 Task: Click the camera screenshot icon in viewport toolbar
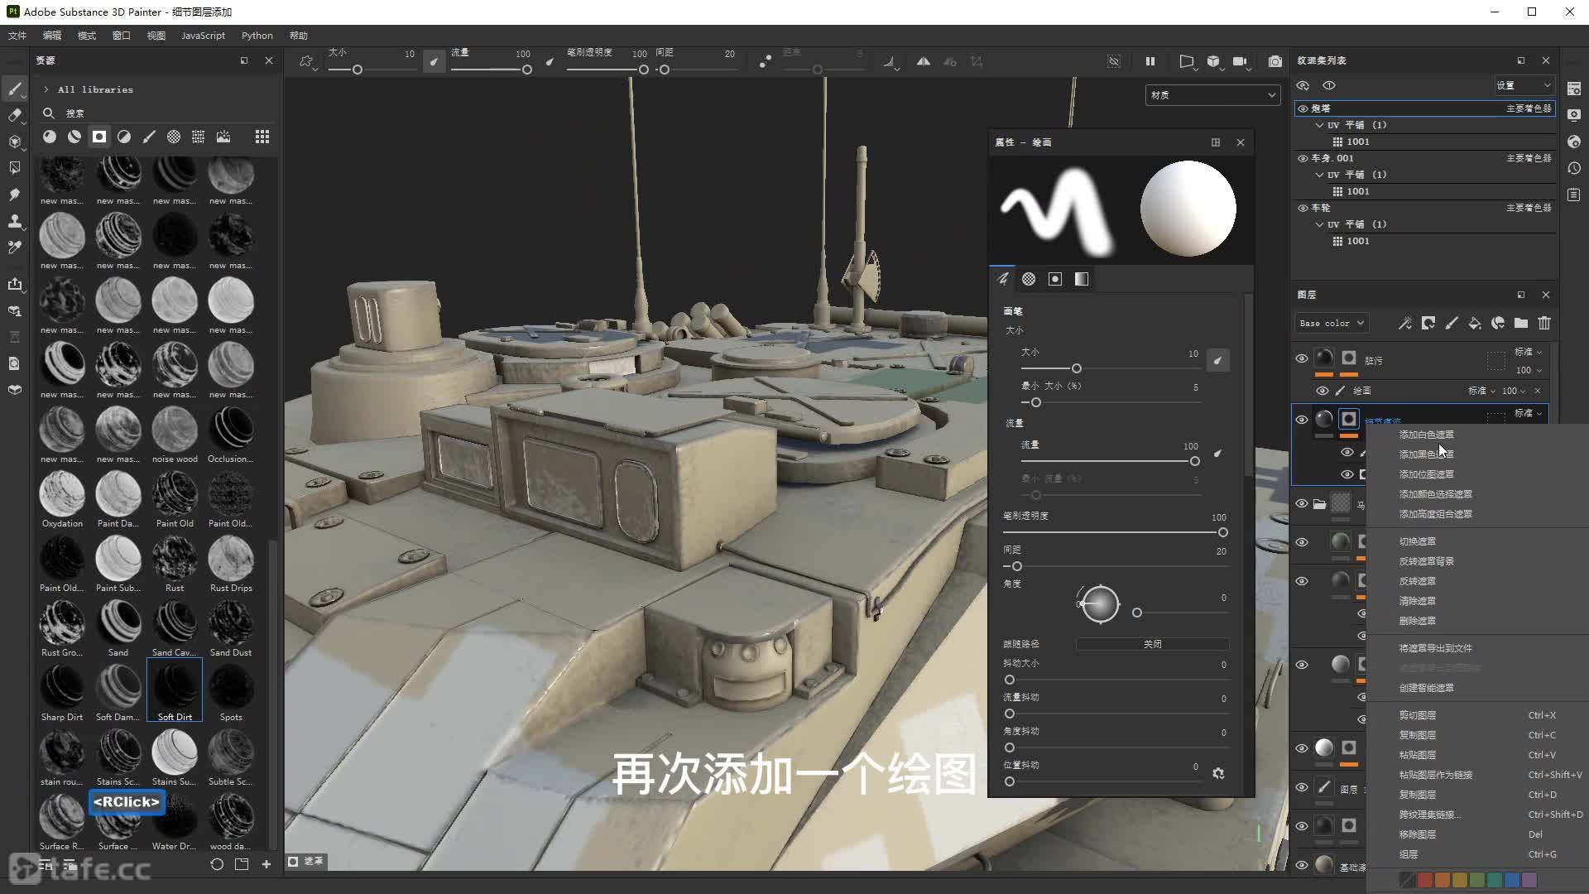pos(1275,61)
